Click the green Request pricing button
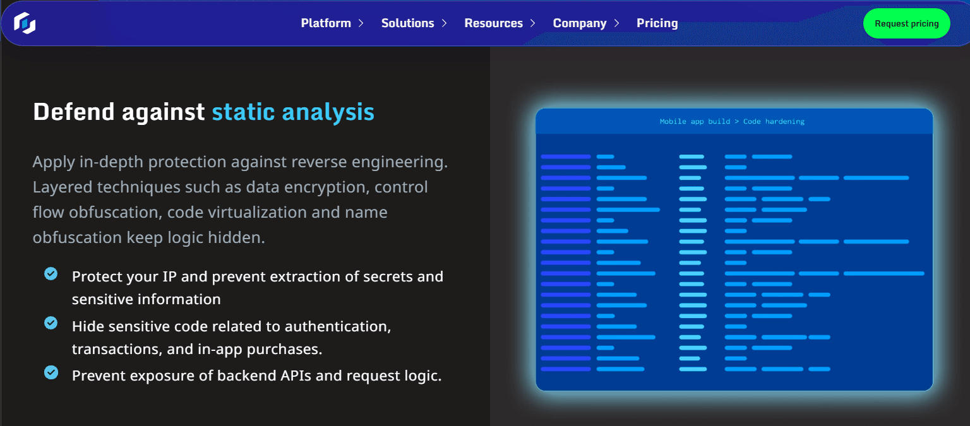This screenshot has width=970, height=426. 907,23
